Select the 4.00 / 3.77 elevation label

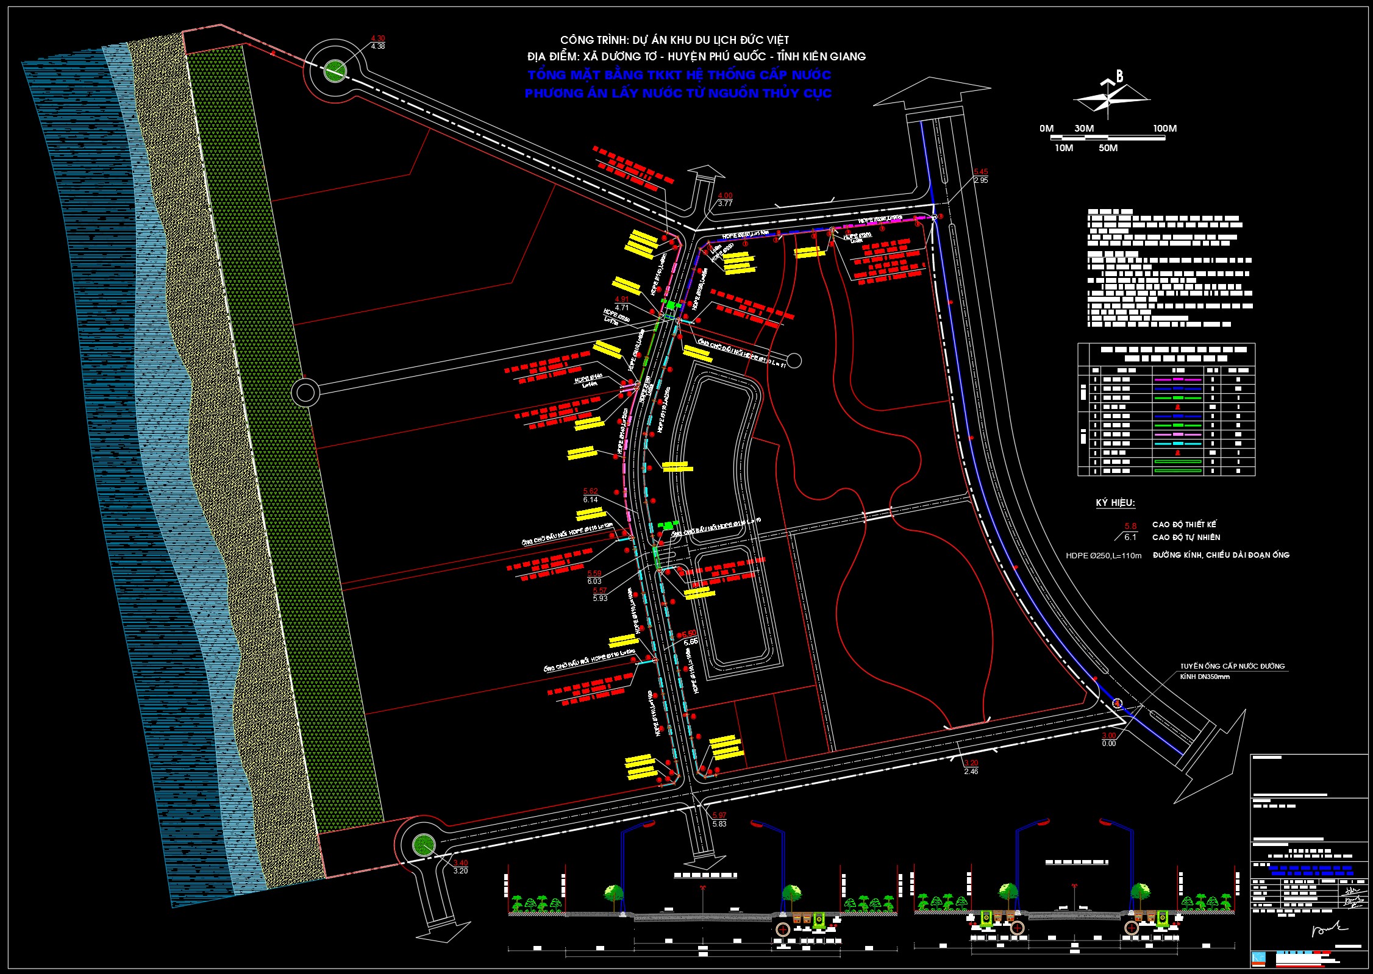(725, 199)
